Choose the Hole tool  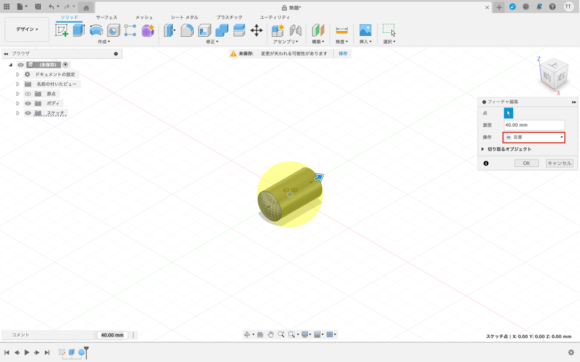pyautogui.click(x=113, y=31)
